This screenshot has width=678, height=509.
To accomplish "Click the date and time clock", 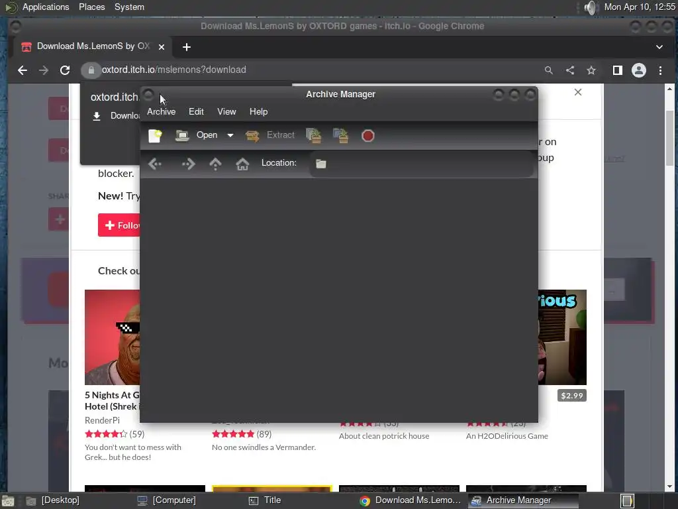I will click(640, 7).
